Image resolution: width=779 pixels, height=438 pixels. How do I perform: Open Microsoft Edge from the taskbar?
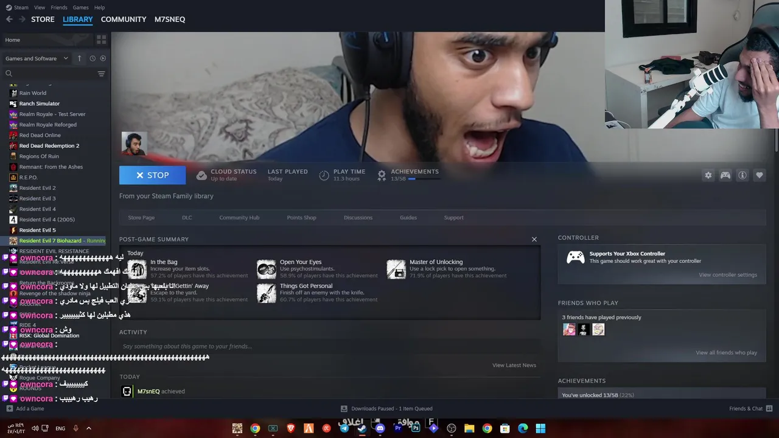tap(523, 428)
